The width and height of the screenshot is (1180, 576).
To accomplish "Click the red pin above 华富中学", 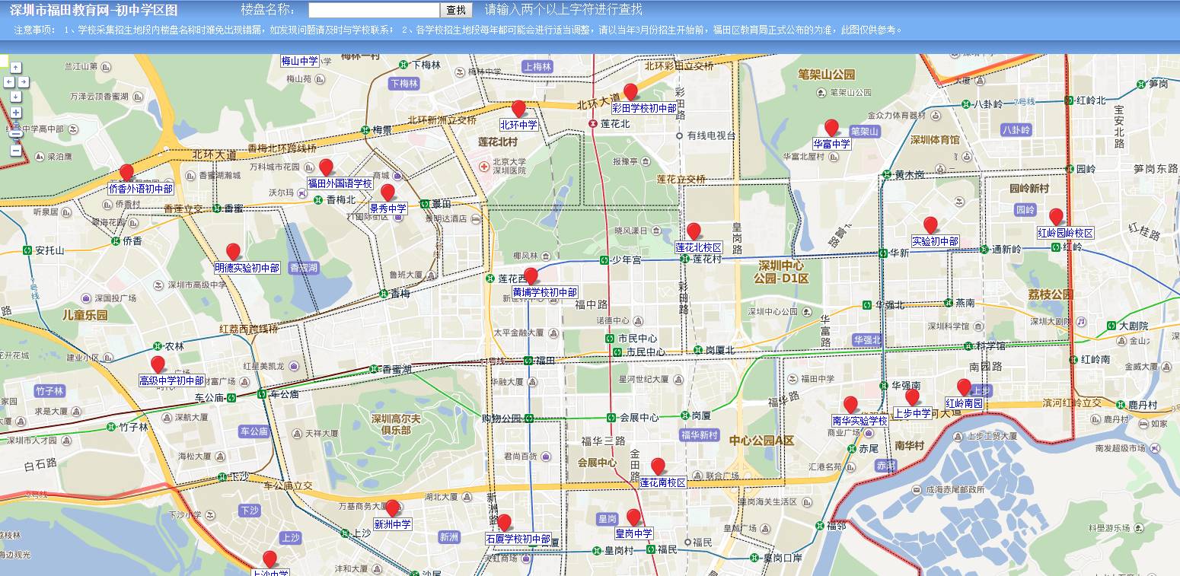I will pyautogui.click(x=831, y=128).
